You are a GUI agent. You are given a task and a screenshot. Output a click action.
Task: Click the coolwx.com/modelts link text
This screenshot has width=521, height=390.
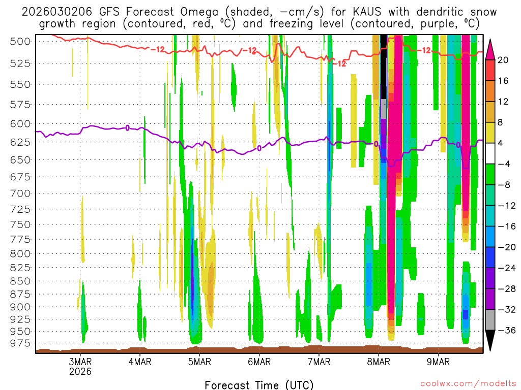pos(468,384)
